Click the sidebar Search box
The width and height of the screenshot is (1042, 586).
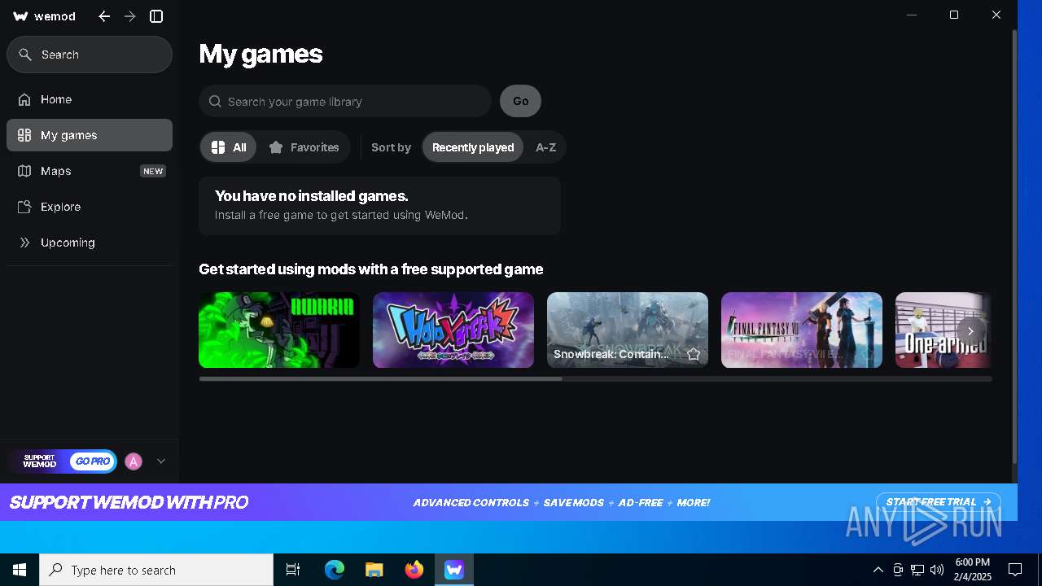point(90,55)
